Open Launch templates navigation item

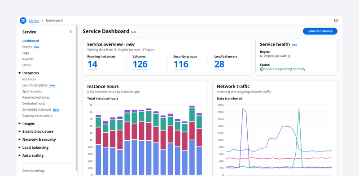(x=35, y=85)
